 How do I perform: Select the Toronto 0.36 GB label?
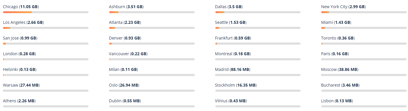(338, 38)
